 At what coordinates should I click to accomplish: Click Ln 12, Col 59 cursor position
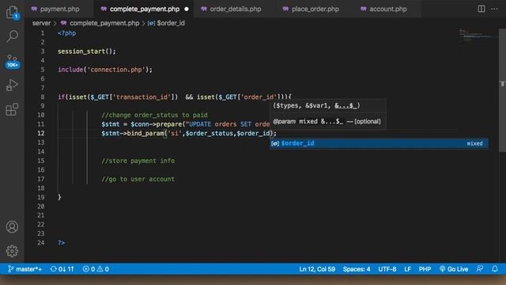click(317, 269)
